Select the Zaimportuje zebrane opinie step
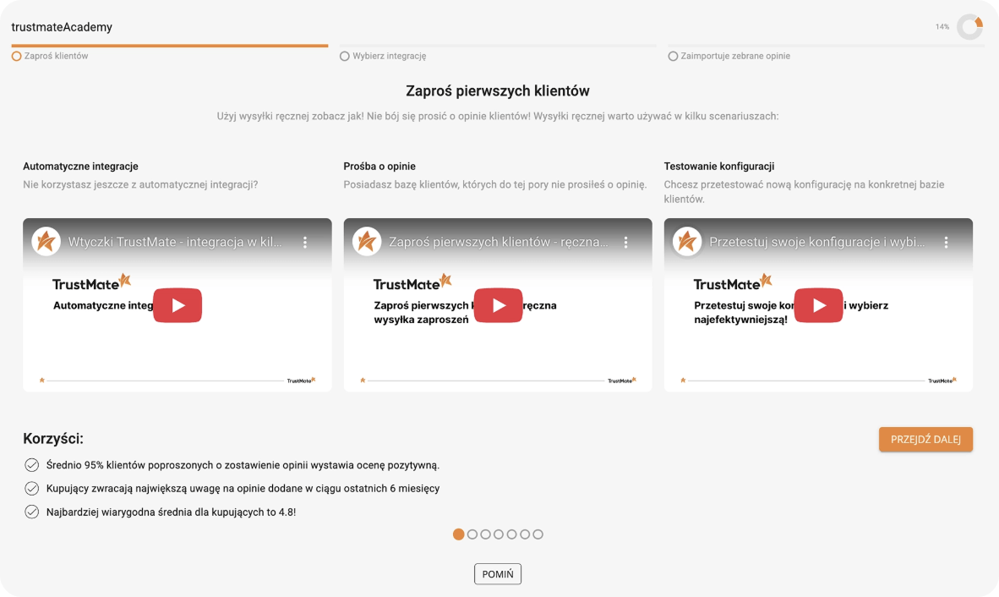The height and width of the screenshot is (597, 999). click(729, 56)
